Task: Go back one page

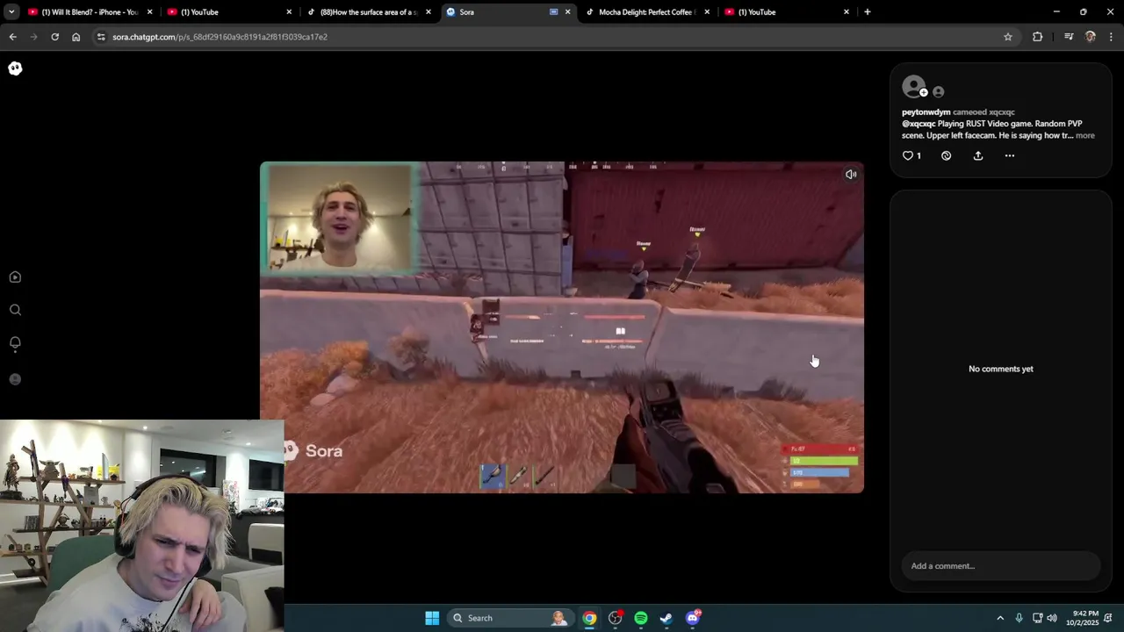Action: (12, 37)
